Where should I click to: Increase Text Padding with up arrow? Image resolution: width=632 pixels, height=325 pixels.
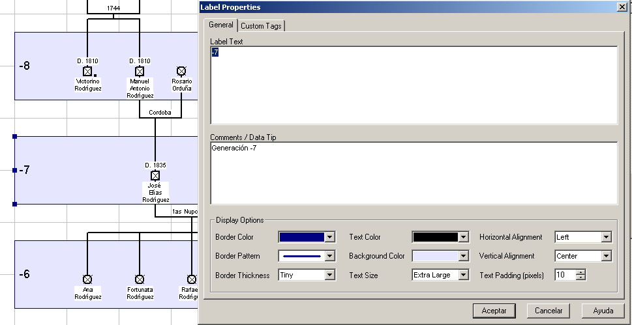point(581,272)
